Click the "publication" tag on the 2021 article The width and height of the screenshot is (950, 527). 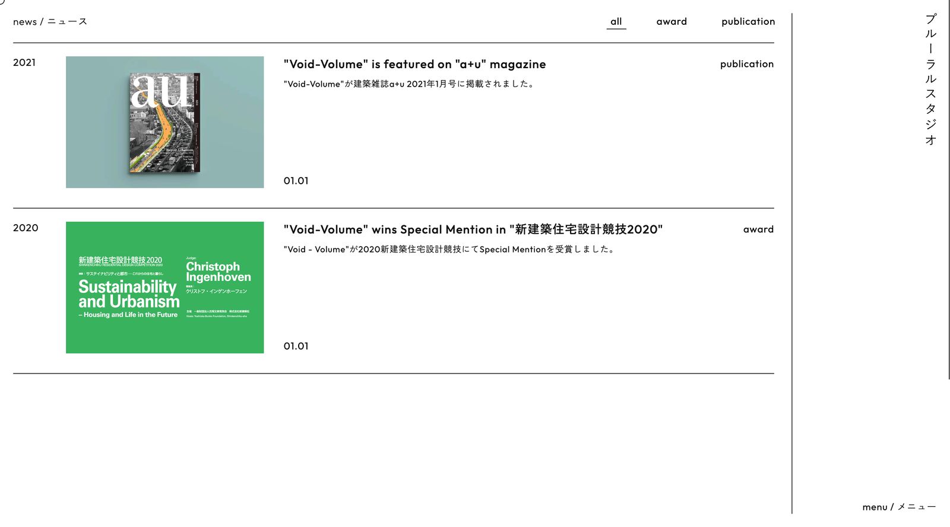[747, 64]
